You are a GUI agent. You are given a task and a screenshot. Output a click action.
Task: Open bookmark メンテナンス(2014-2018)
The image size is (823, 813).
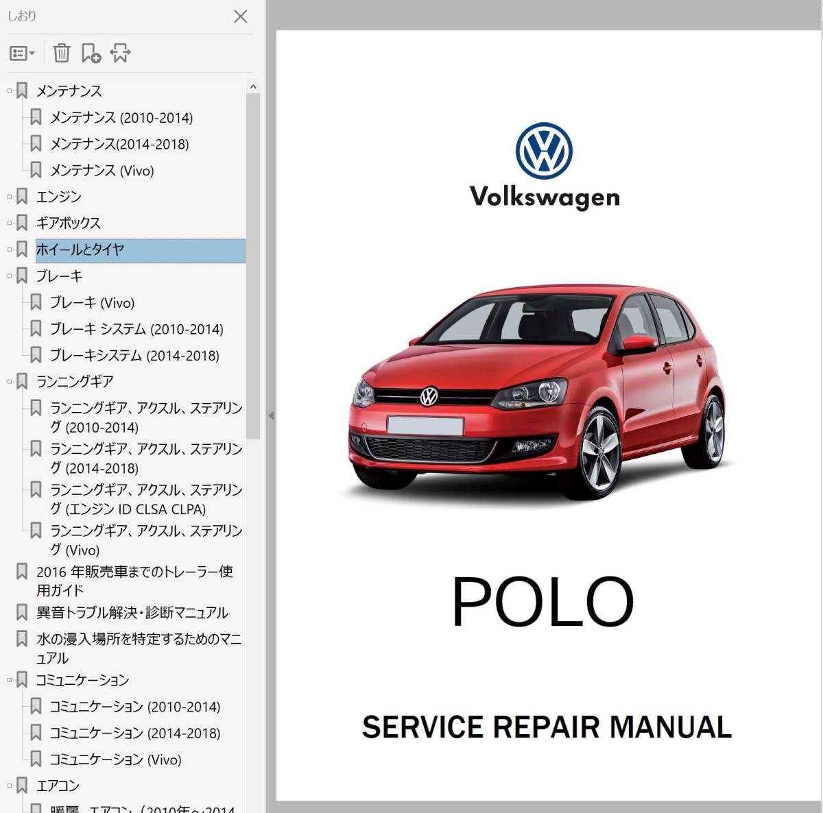coord(119,144)
